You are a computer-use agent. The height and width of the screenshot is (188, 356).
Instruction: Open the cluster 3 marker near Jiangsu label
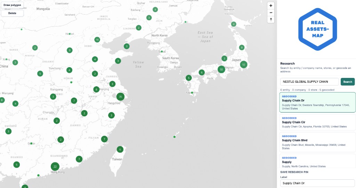112,84
